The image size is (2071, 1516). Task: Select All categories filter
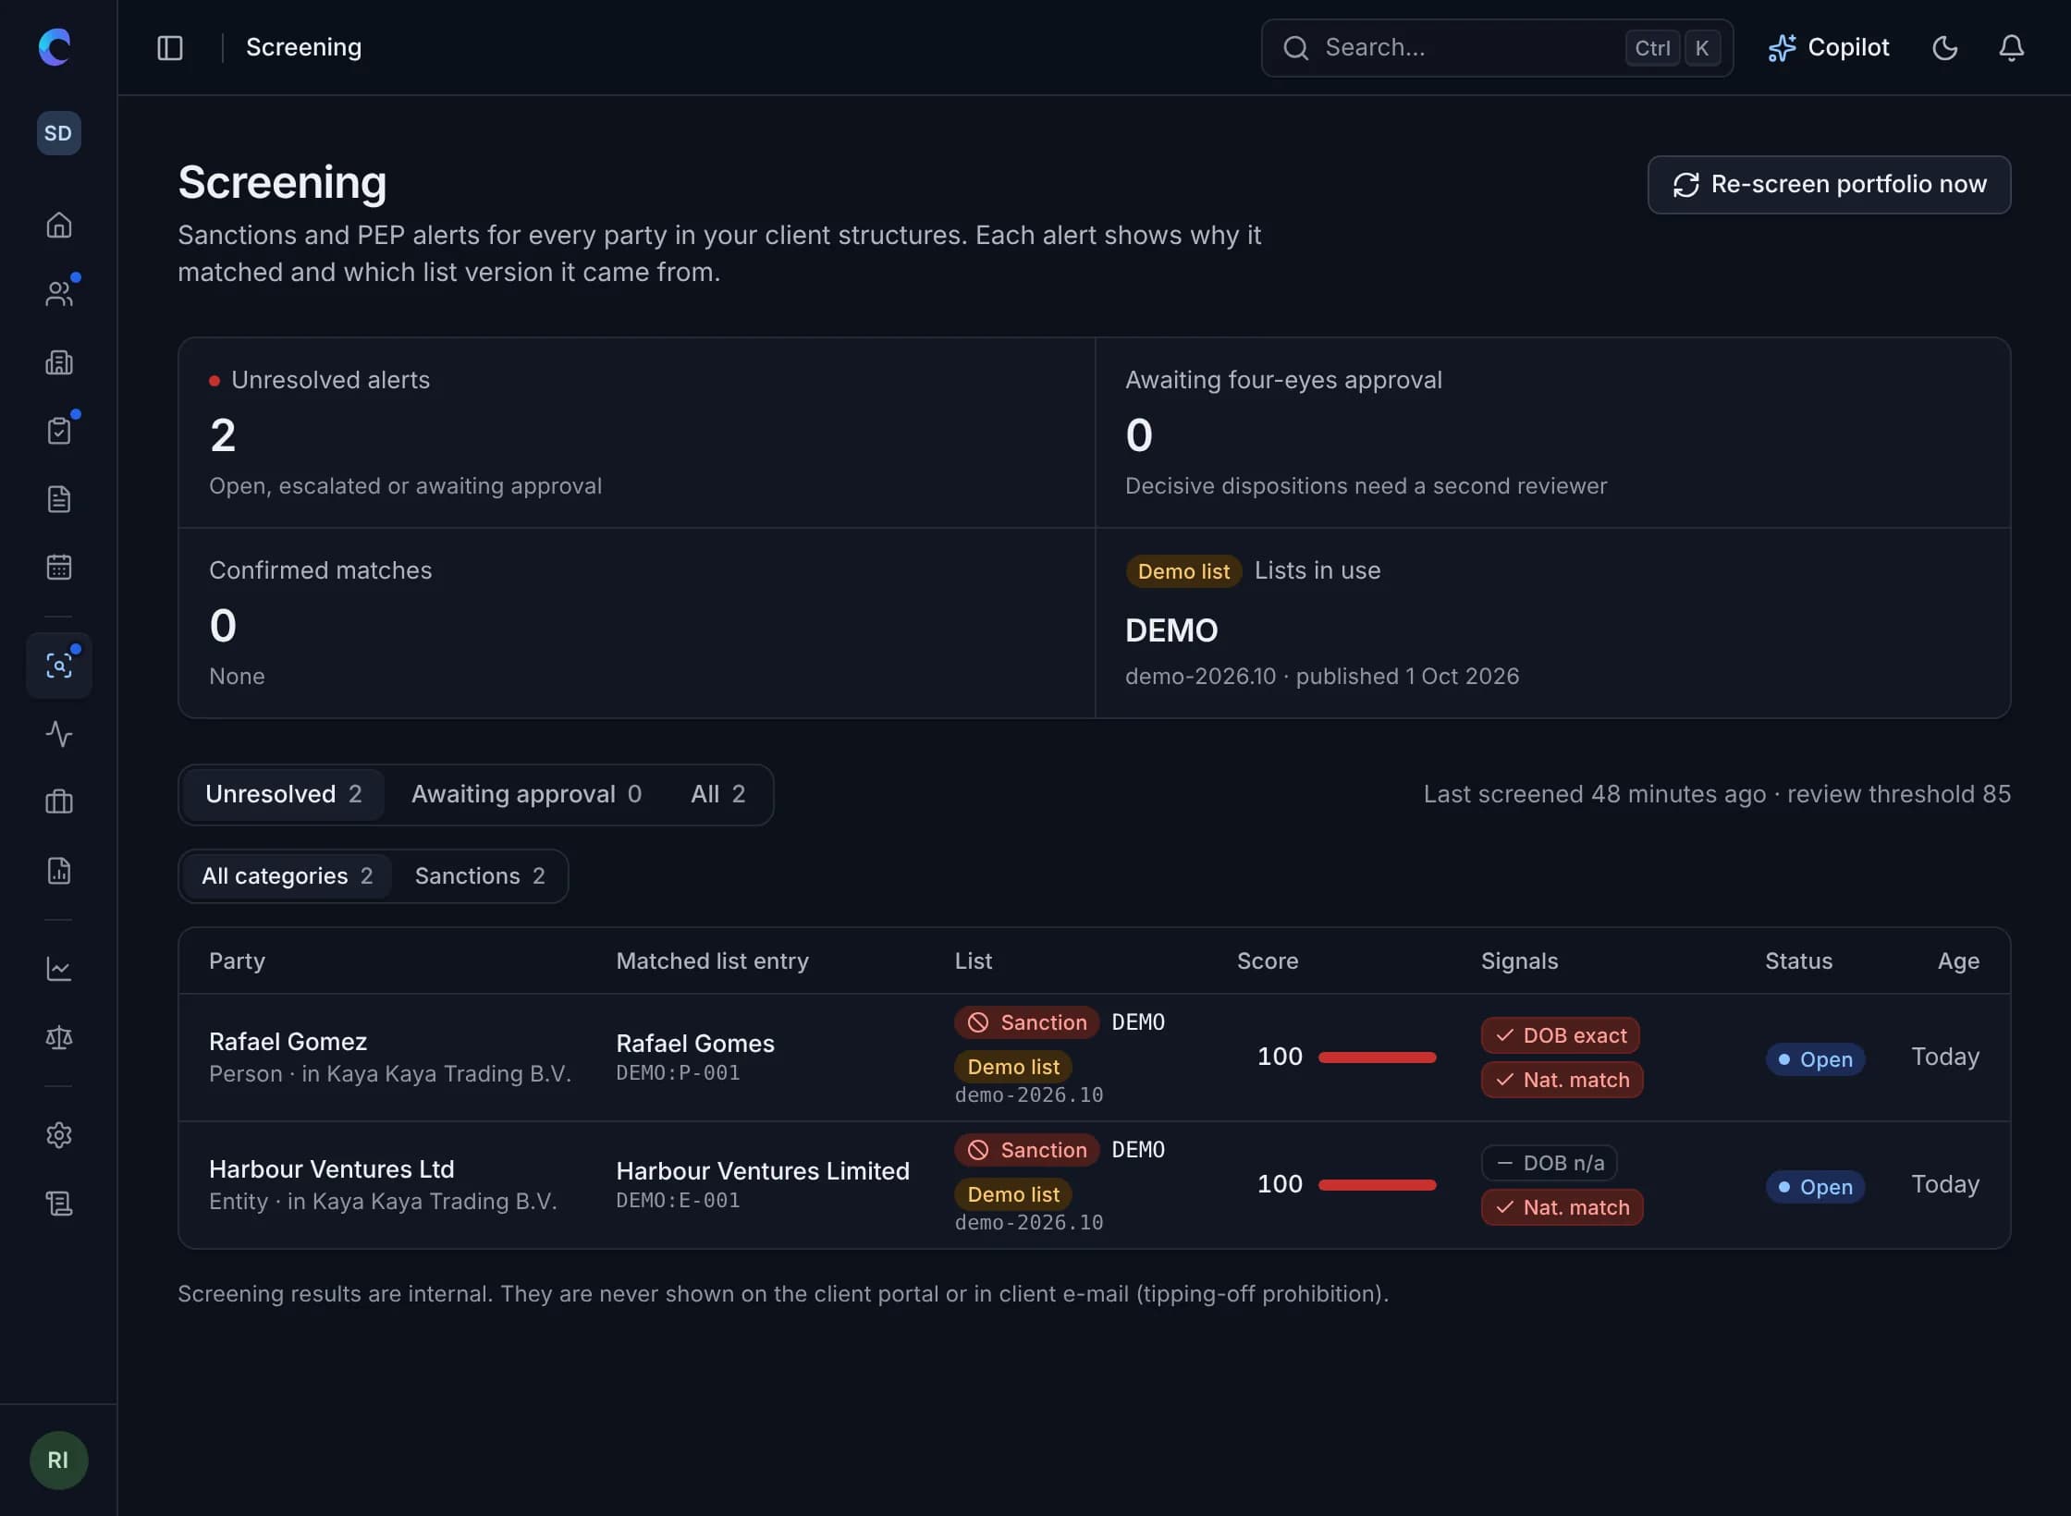(287, 875)
